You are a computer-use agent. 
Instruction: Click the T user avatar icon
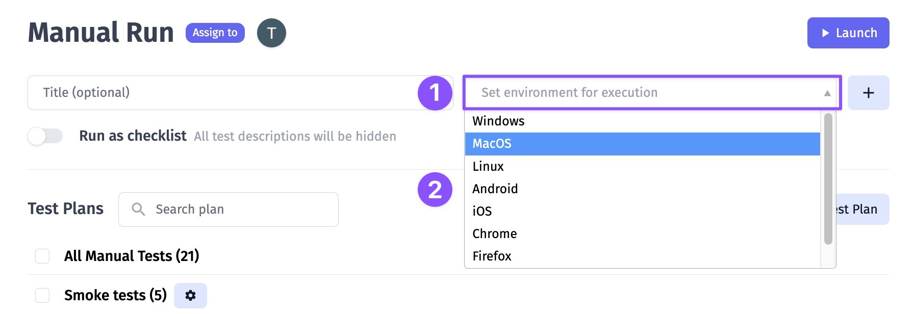pos(271,33)
